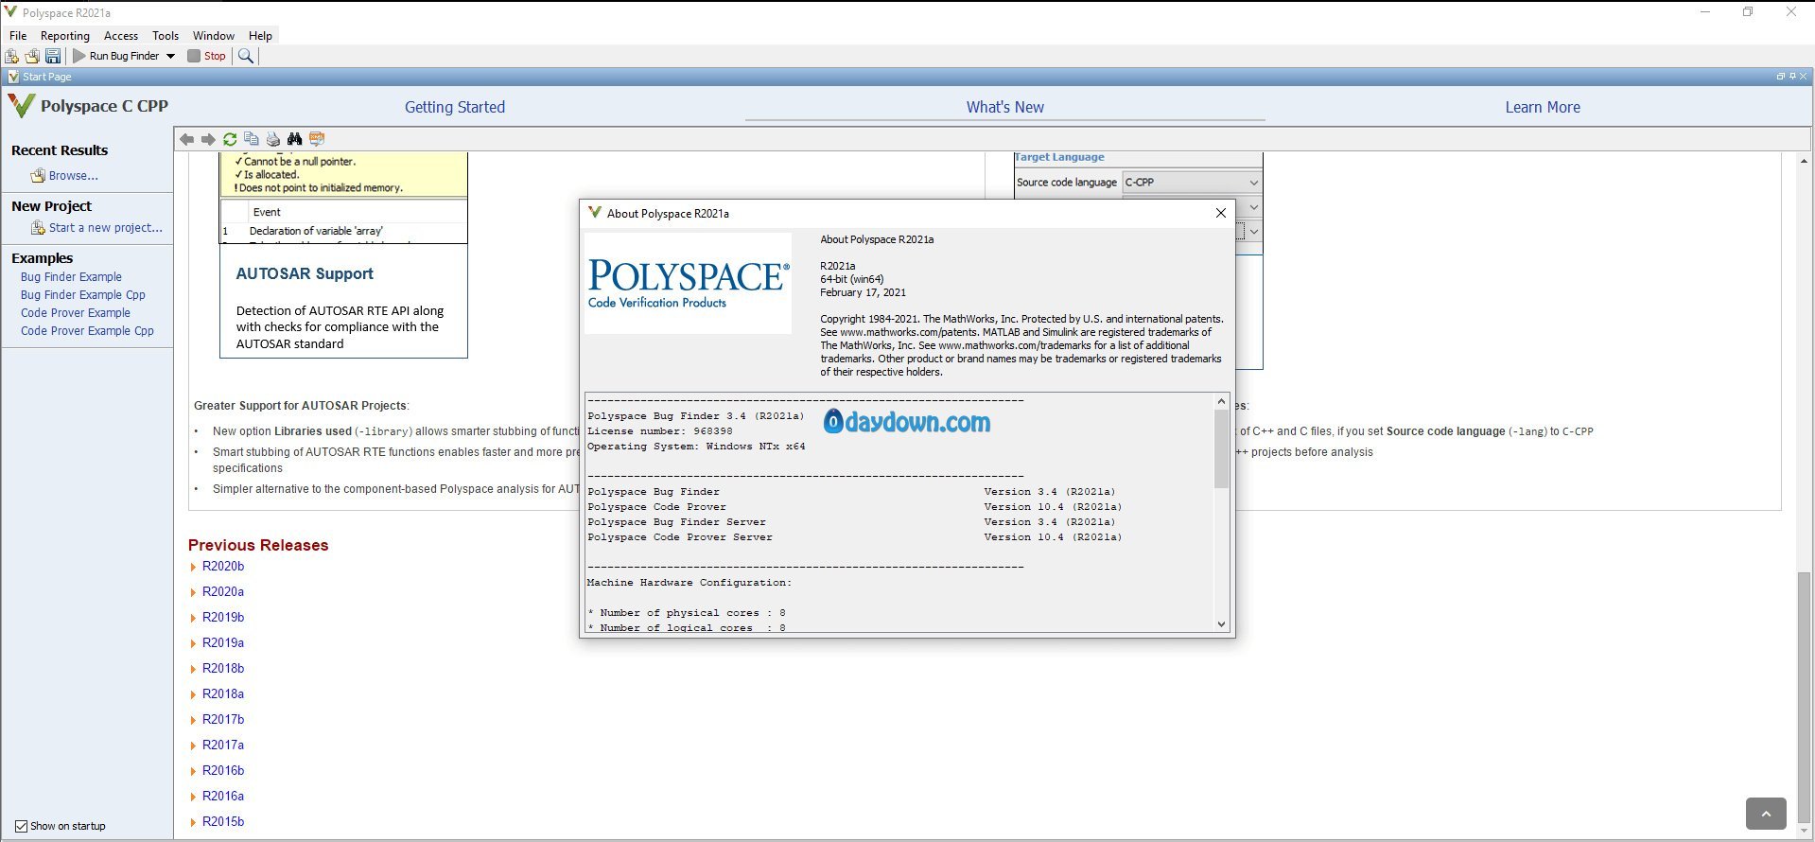This screenshot has height=842, width=1815.
Task: Click the Start Page panel float icon
Action: tap(1780, 77)
